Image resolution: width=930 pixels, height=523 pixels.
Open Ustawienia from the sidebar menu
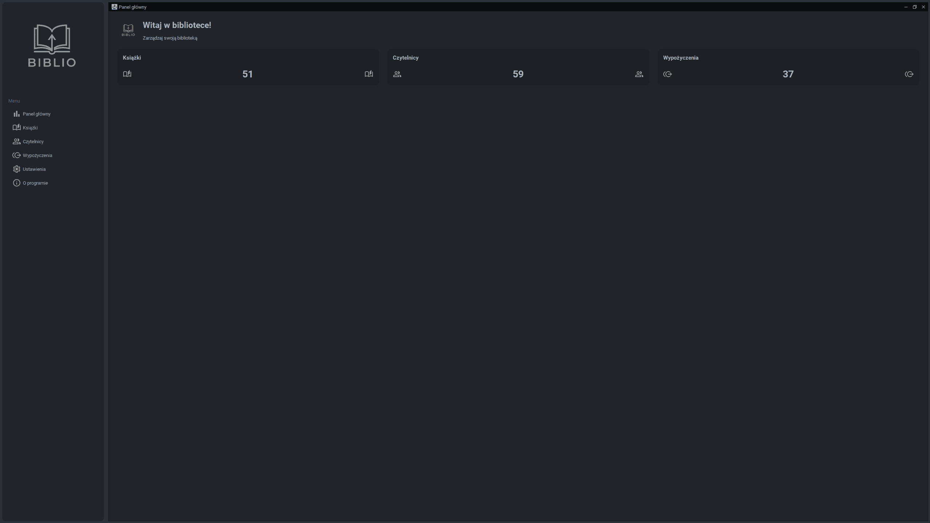click(34, 169)
